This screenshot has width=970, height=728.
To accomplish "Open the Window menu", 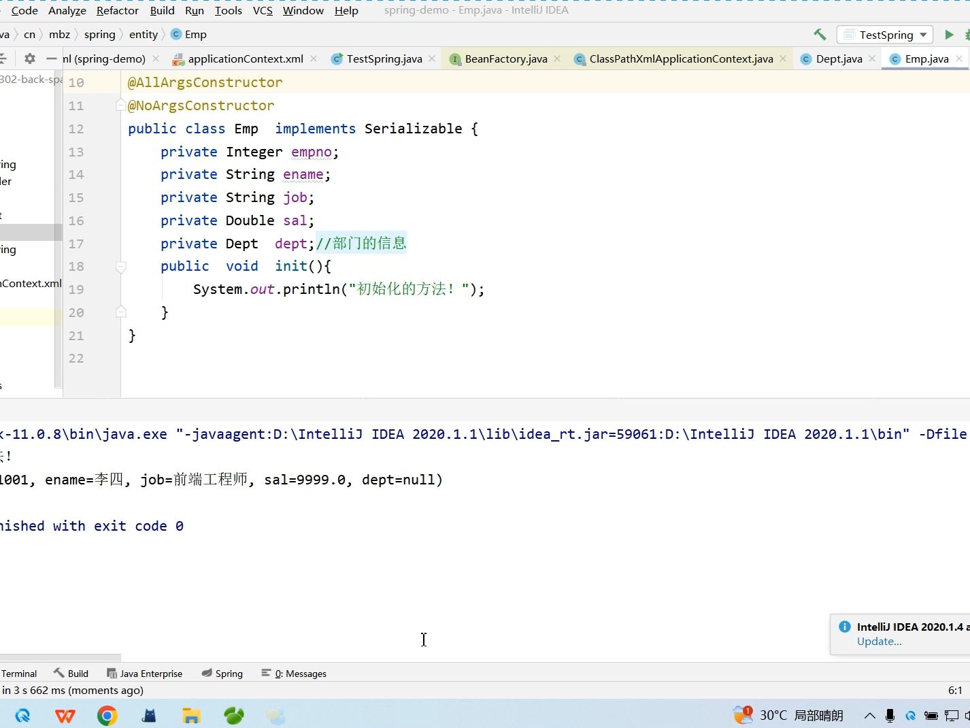I will point(303,10).
